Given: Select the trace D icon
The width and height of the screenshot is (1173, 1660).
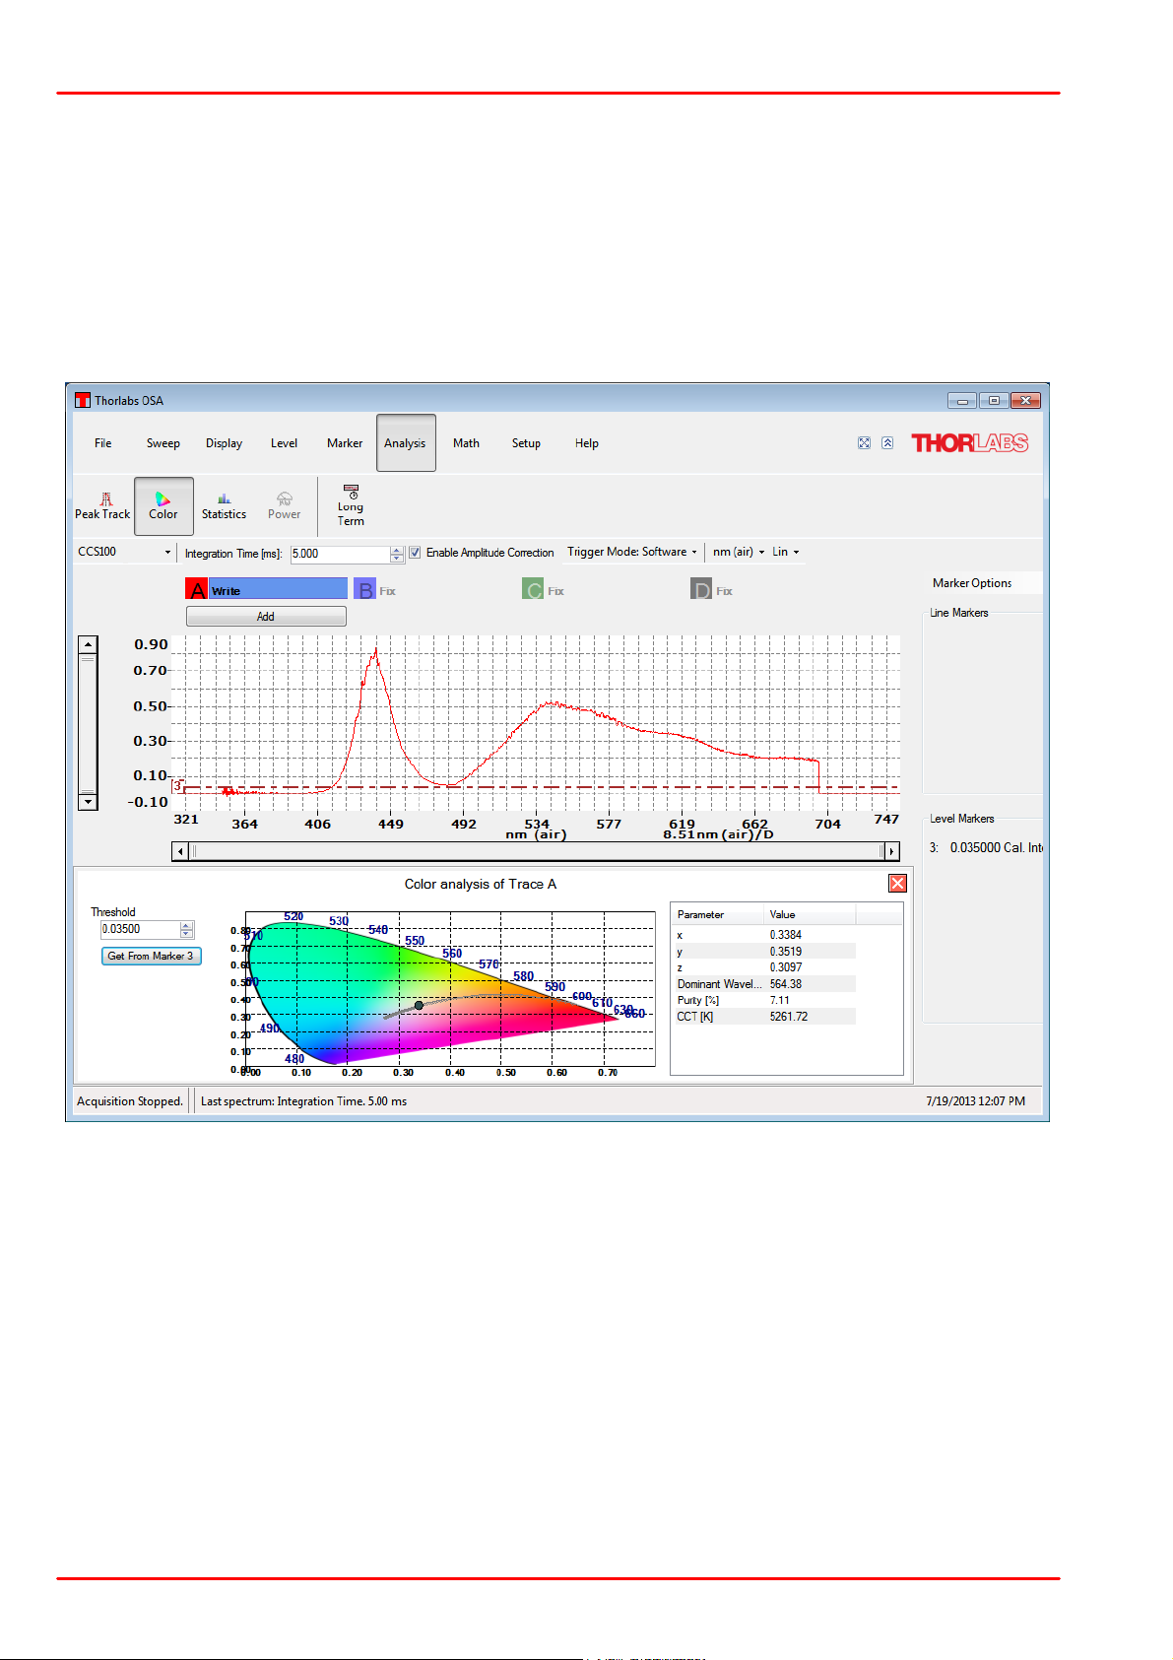Looking at the screenshot, I should (x=701, y=590).
